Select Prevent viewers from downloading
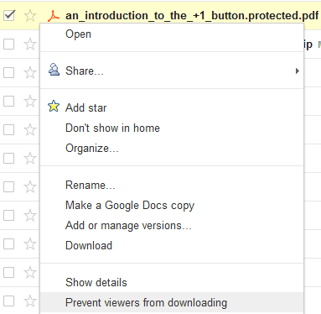The image size is (321, 314). pyautogui.click(x=146, y=303)
